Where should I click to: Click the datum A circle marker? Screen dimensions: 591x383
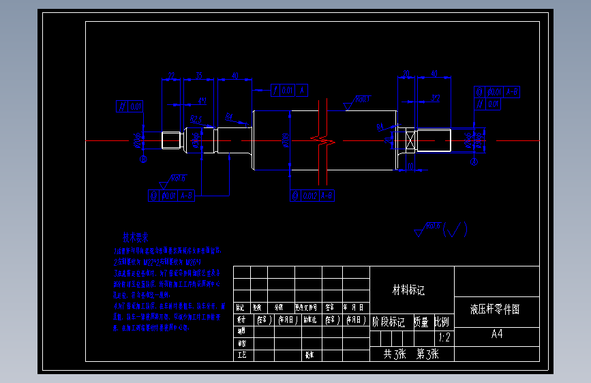[x=474, y=162]
